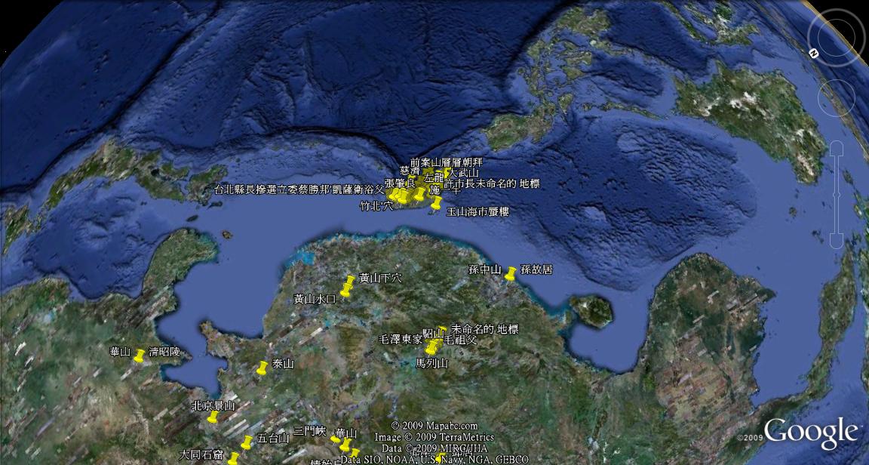Select the pushpin right of 三門峽 label
The width and height of the screenshot is (869, 465).
[335, 439]
